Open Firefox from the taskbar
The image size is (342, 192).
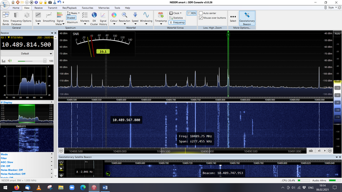point(17,188)
